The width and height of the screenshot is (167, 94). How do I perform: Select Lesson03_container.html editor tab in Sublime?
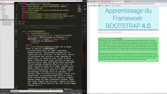tap(23, 3)
